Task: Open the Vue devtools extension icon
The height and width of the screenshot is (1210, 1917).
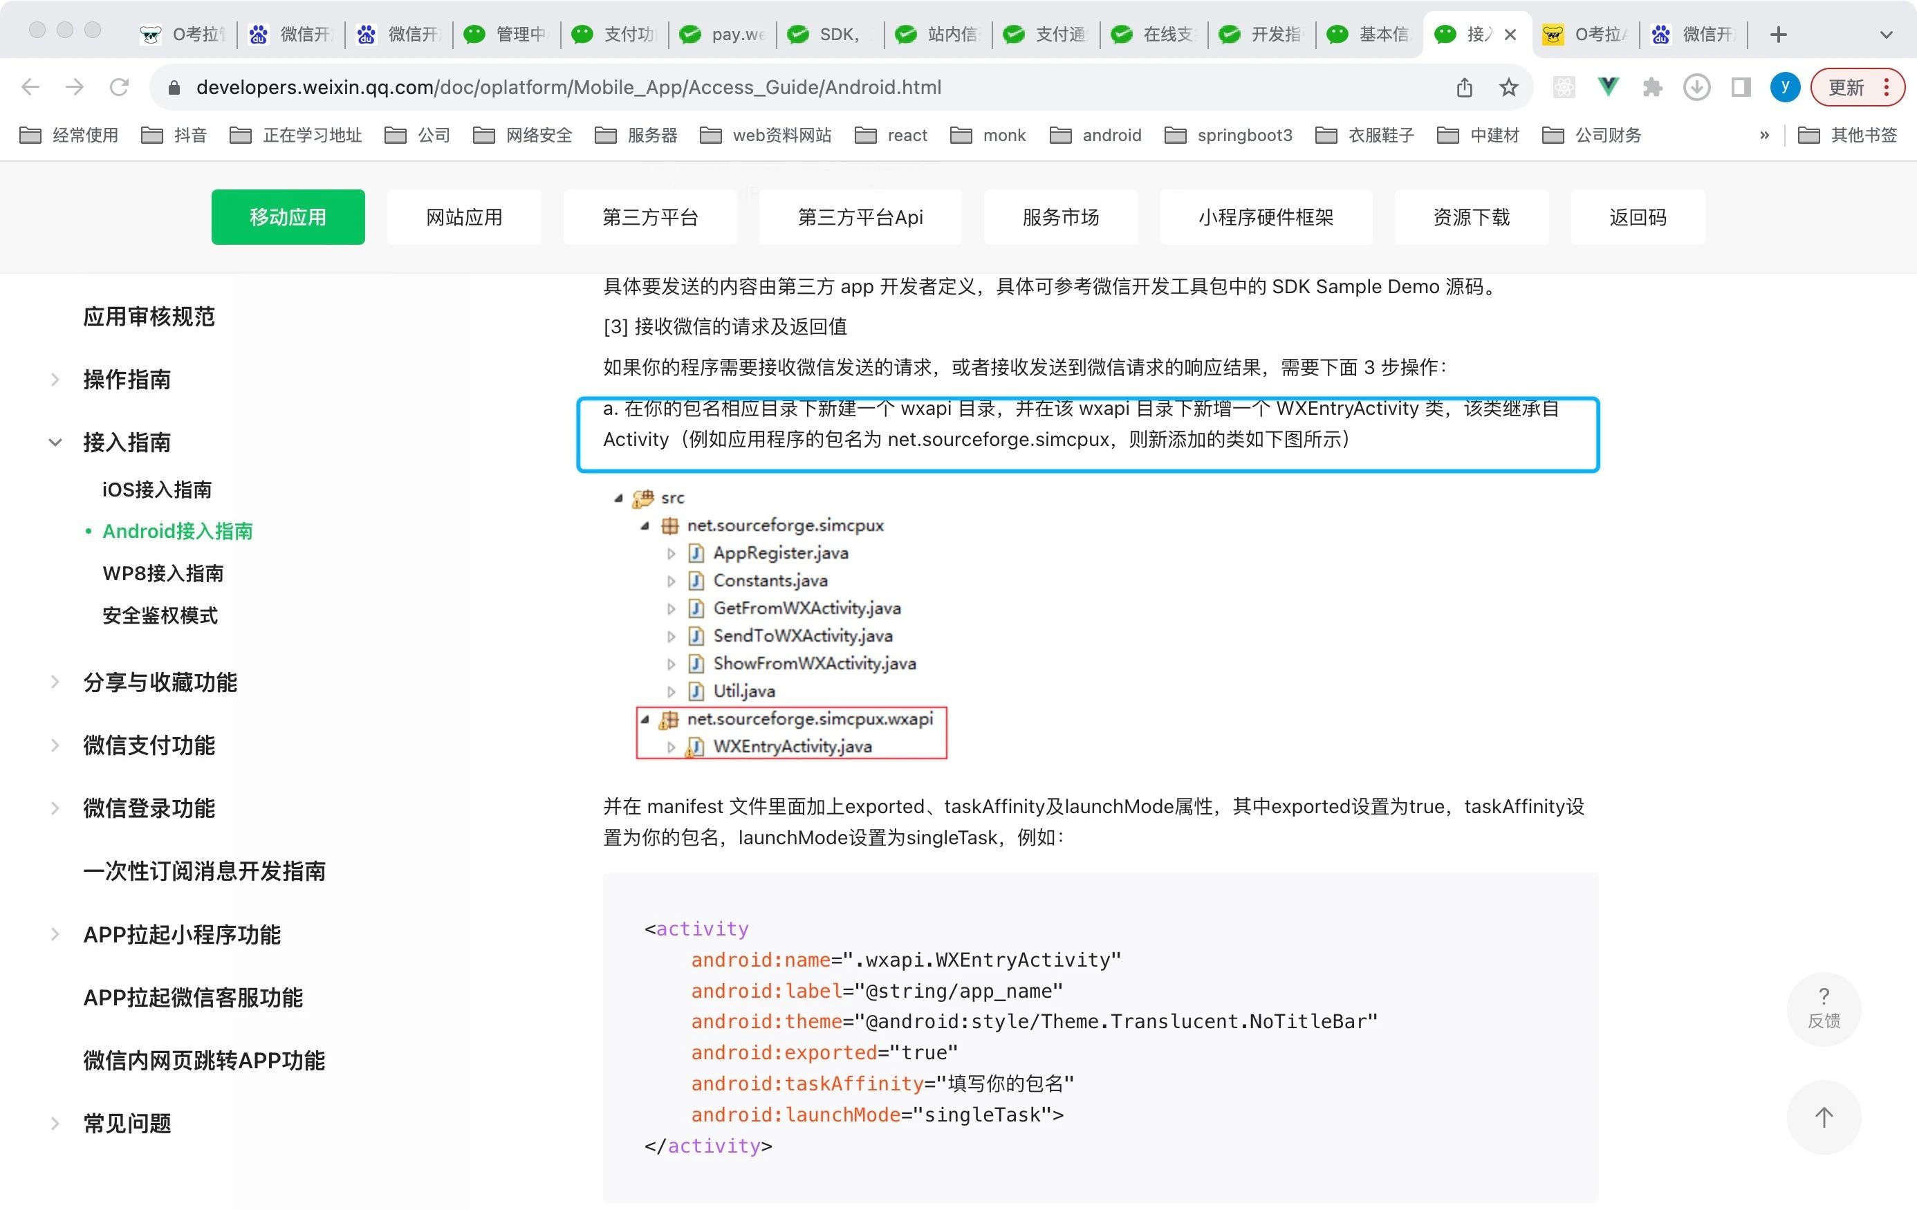Action: tap(1608, 86)
